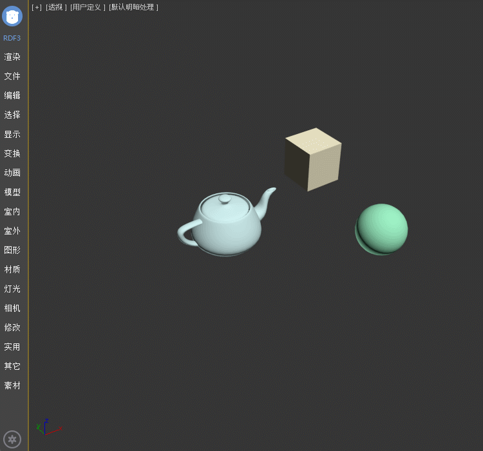Expand the [用户定义] viewport menu
The image size is (483, 451).
point(88,7)
